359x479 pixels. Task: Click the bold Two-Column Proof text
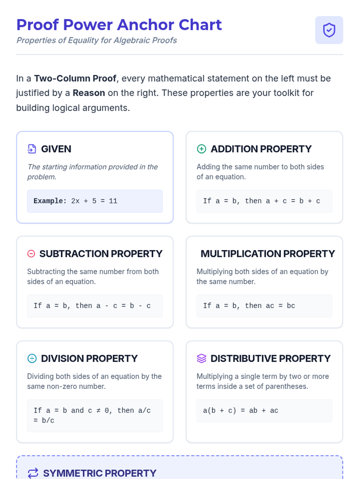point(75,78)
